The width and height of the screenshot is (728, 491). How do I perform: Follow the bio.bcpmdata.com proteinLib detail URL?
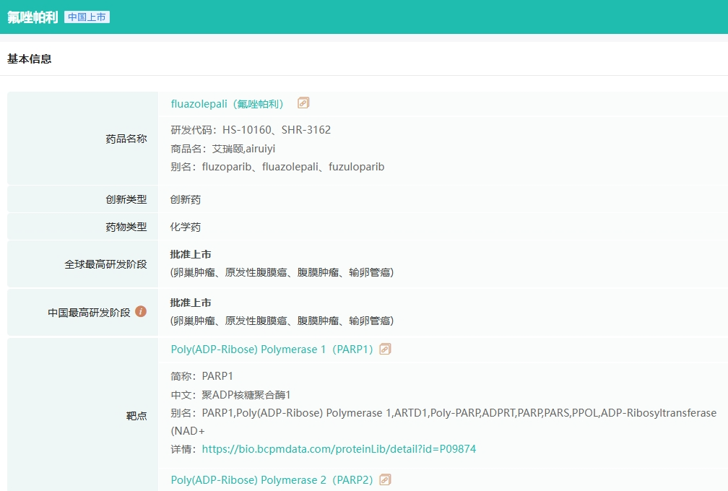[339, 449]
